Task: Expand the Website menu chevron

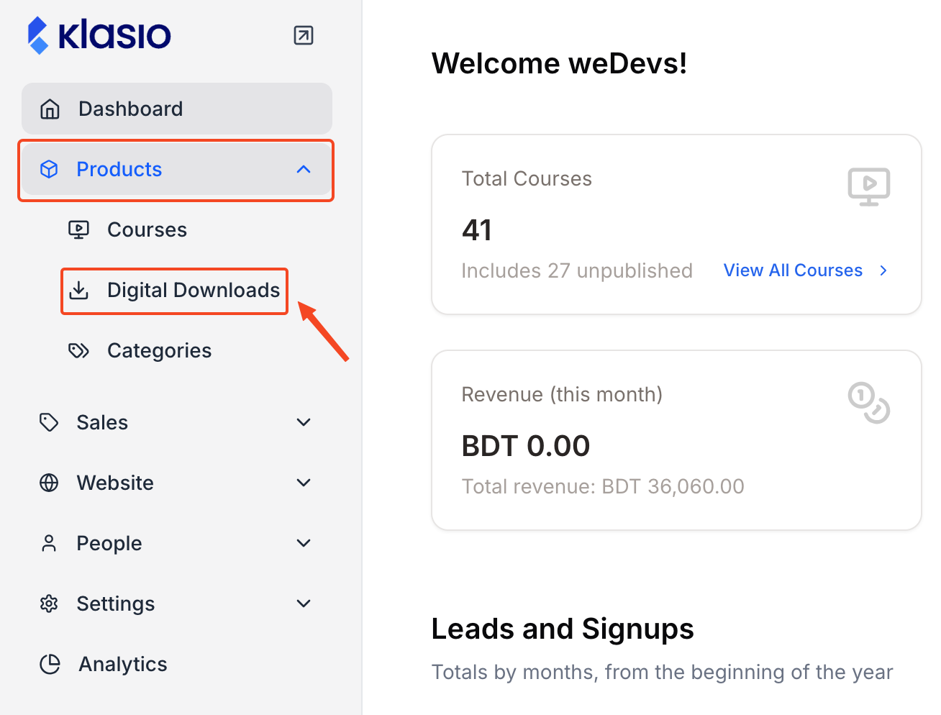Action: (x=304, y=483)
